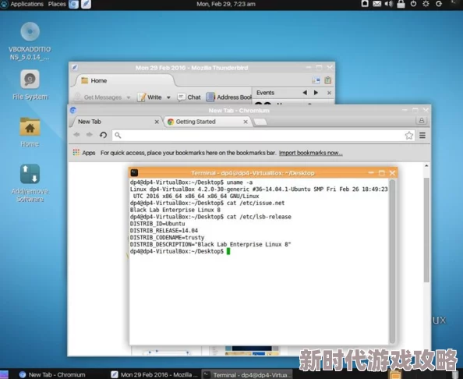The width and height of the screenshot is (463, 379).
Task: Focus the Chromium address bar
Action: (x=260, y=135)
